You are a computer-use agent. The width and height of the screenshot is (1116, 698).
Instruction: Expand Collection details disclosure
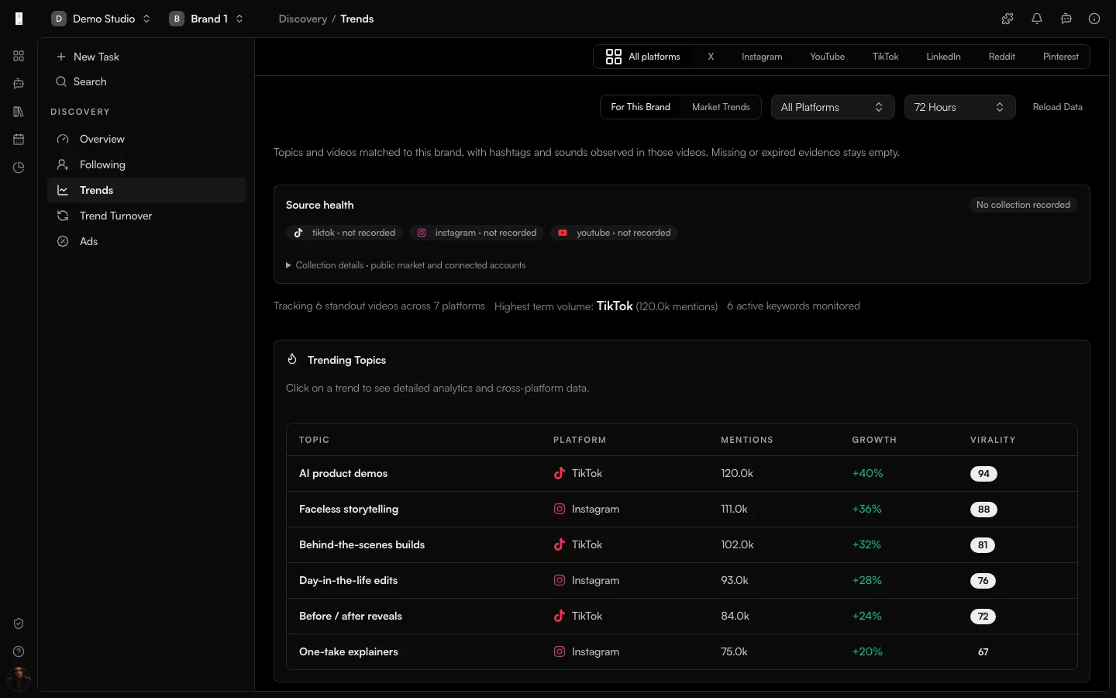click(x=406, y=265)
